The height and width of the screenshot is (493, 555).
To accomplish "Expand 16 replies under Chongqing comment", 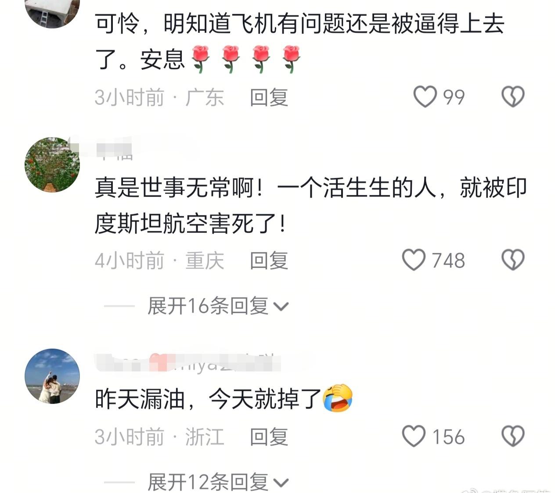I will 218,306.
